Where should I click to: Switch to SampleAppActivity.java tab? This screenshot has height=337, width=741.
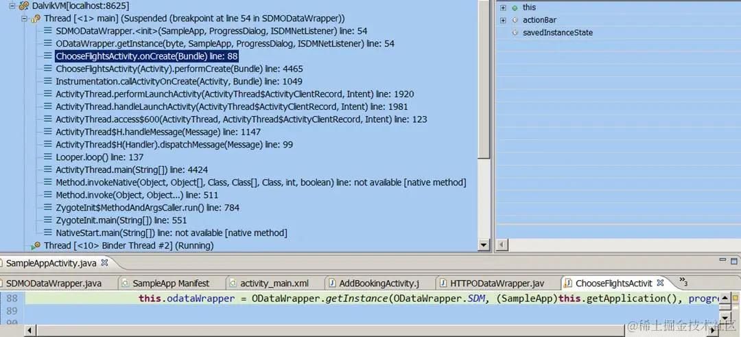pos(51,263)
